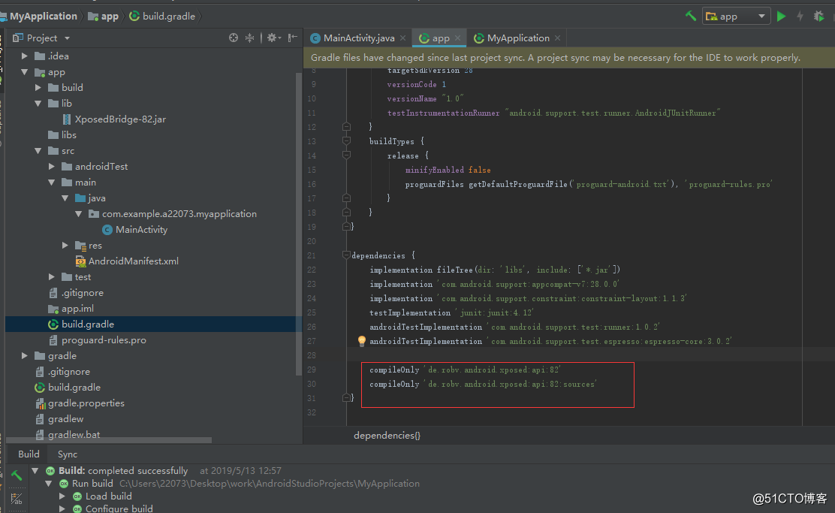Viewport: 835px width, 513px height.
Task: Click the intention lightbulb on line 27
Action: pyautogui.click(x=362, y=341)
